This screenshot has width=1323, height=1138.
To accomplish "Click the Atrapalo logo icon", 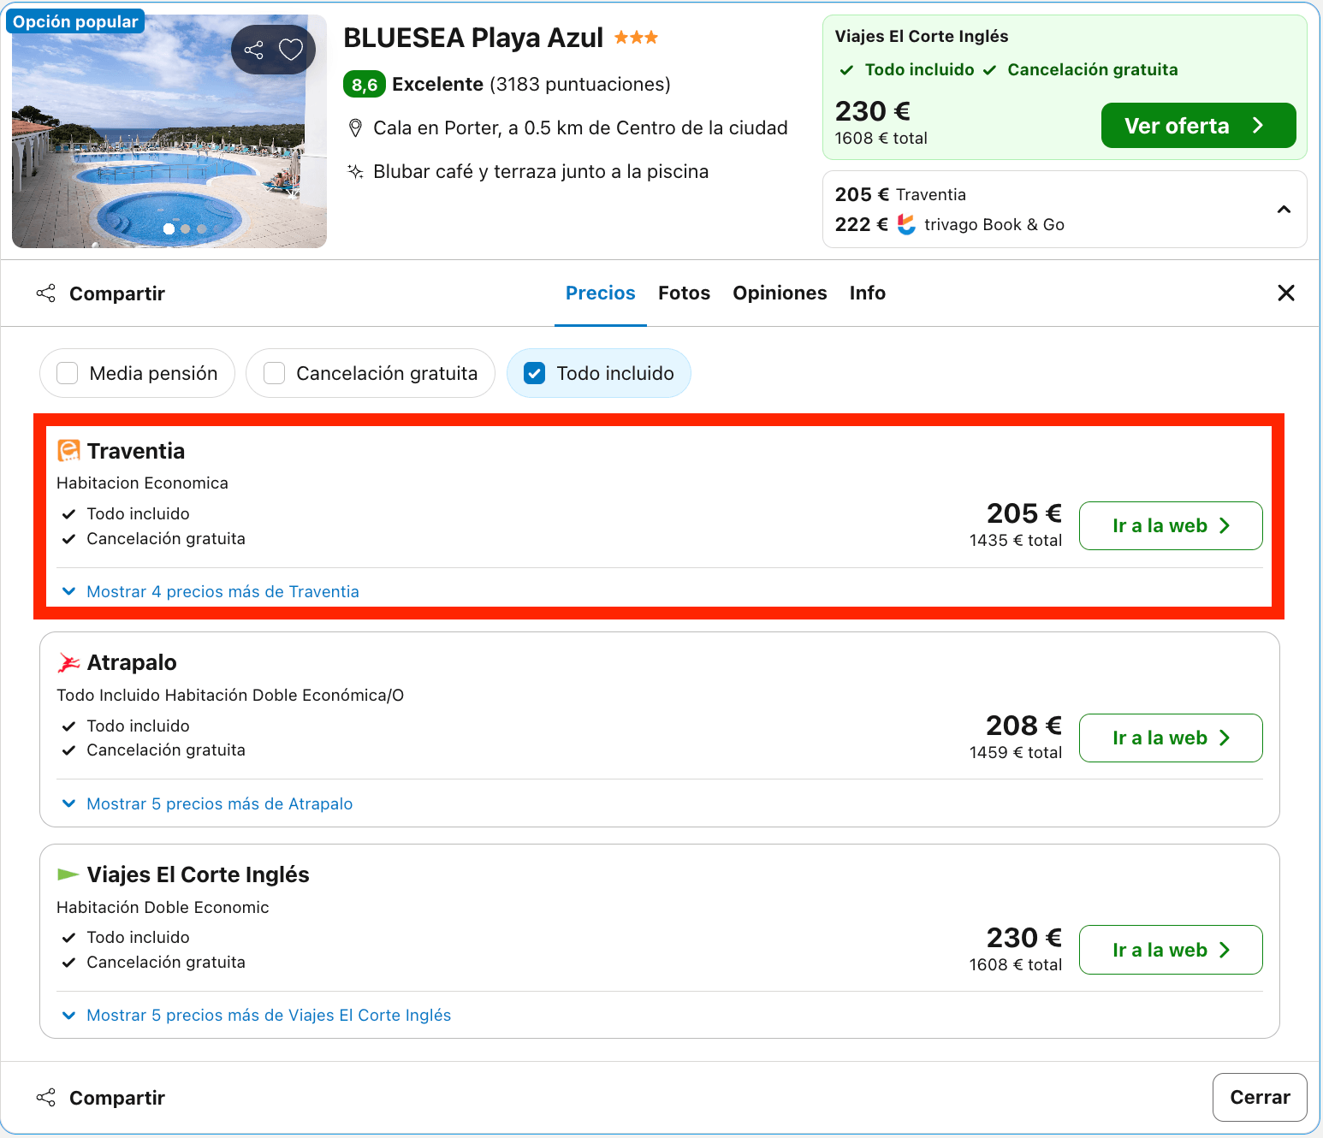I will [x=68, y=663].
